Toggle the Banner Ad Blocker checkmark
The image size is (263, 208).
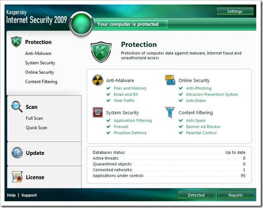181,127
